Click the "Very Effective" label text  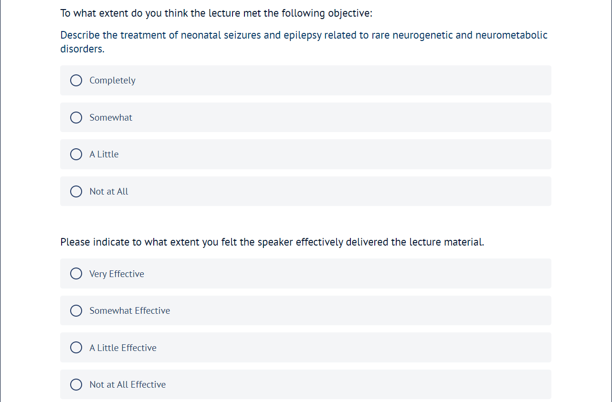click(x=116, y=274)
